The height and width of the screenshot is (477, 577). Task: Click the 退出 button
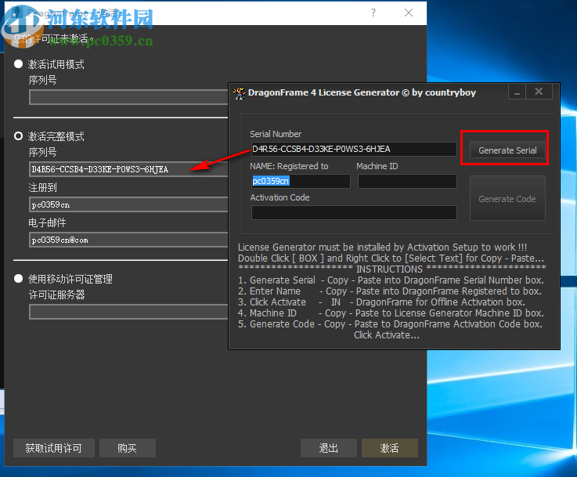(329, 448)
